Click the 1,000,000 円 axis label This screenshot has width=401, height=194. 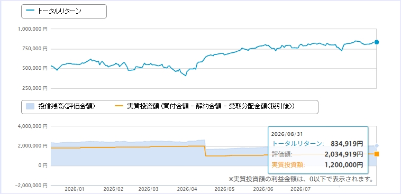click(x=33, y=30)
